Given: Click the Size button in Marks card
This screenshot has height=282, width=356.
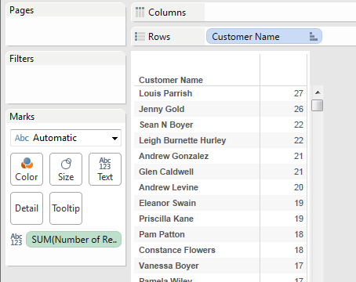Looking at the screenshot, I should point(66,169).
